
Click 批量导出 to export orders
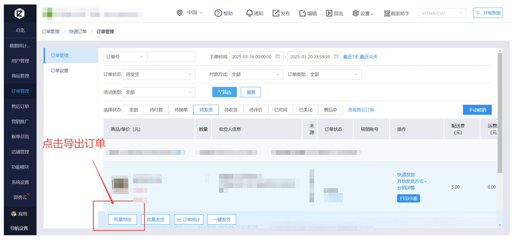(123, 219)
